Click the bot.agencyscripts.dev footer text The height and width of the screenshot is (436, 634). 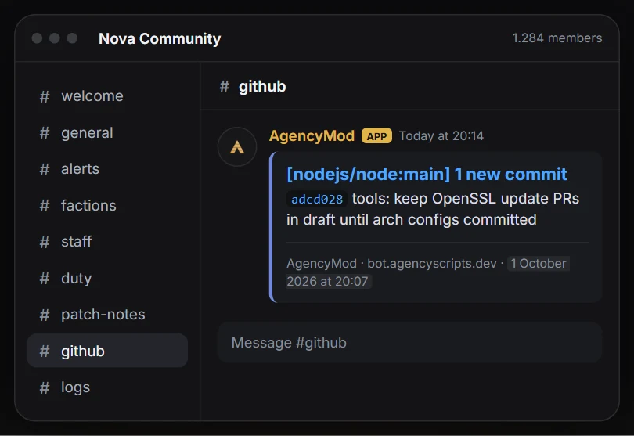coord(432,264)
